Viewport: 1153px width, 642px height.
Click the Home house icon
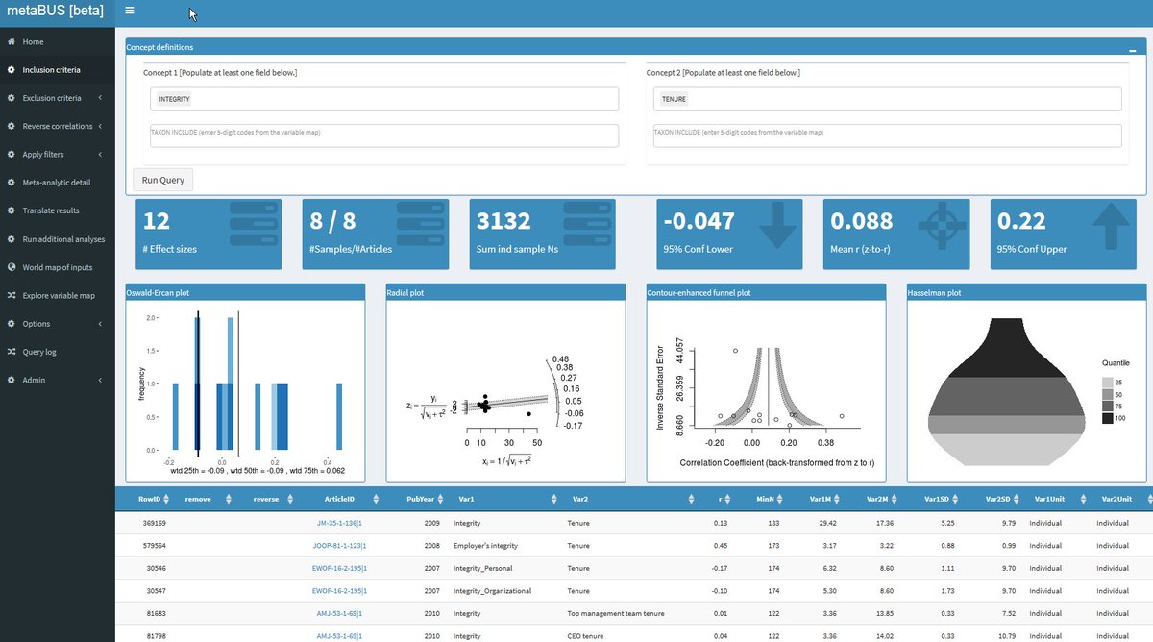point(11,42)
